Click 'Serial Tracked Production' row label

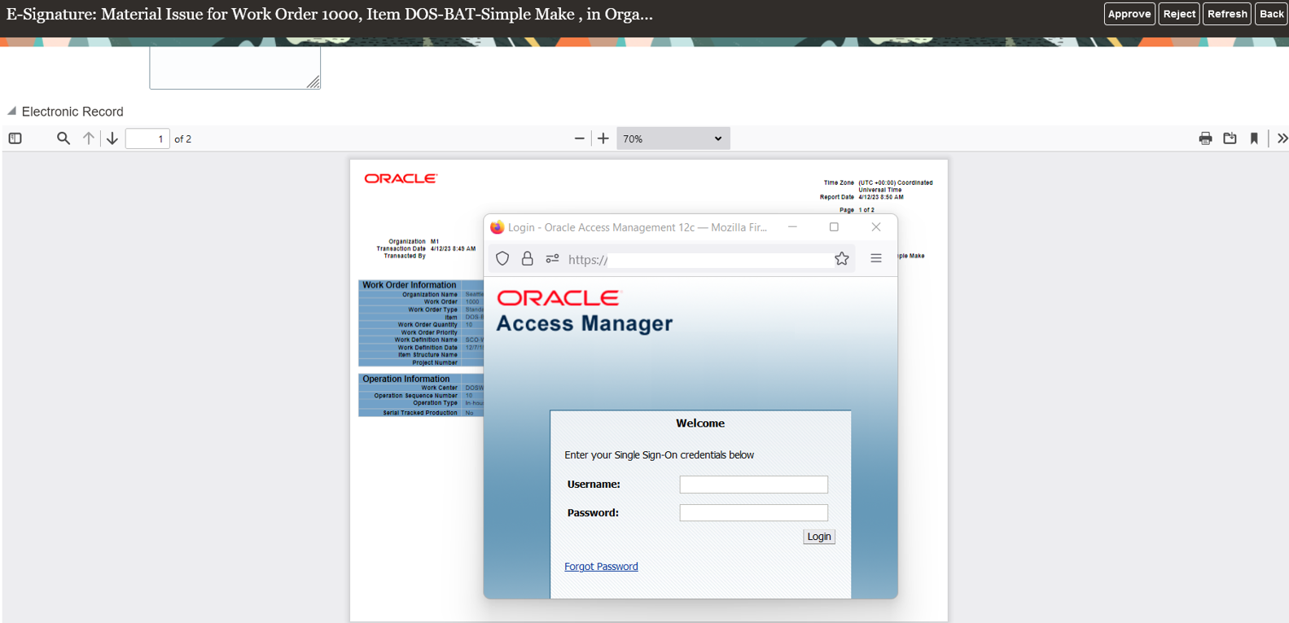click(420, 413)
